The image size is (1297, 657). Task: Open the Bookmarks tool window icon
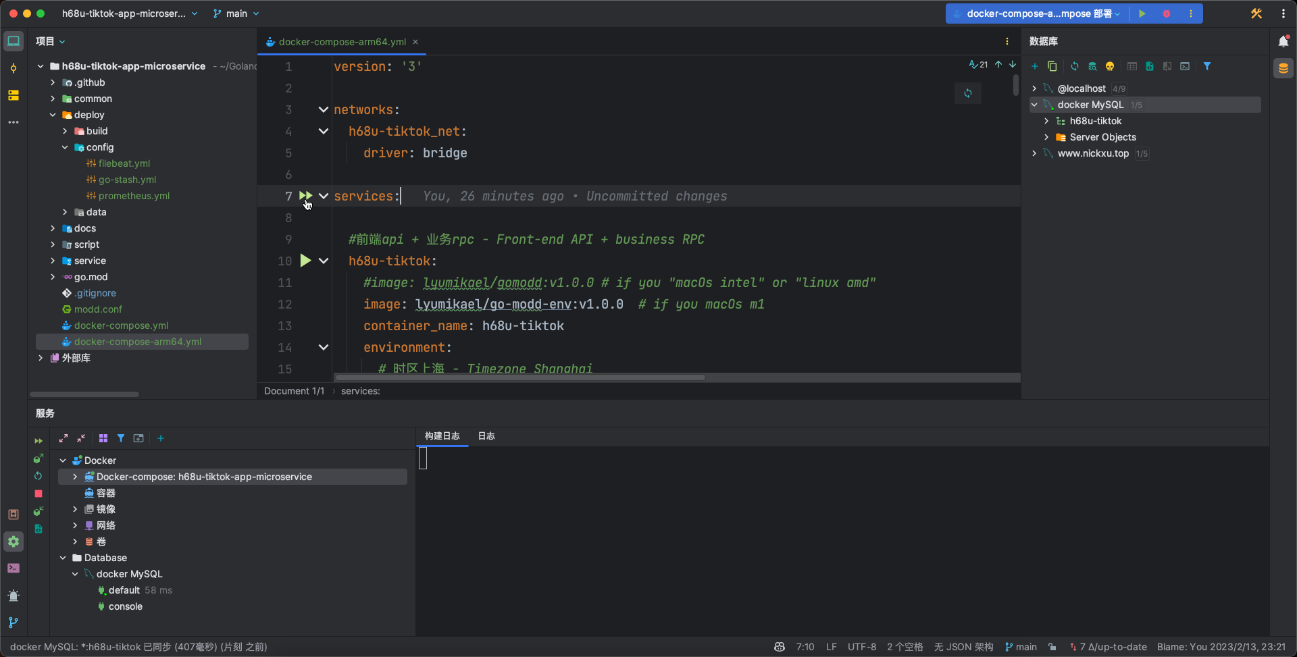pyautogui.click(x=14, y=515)
